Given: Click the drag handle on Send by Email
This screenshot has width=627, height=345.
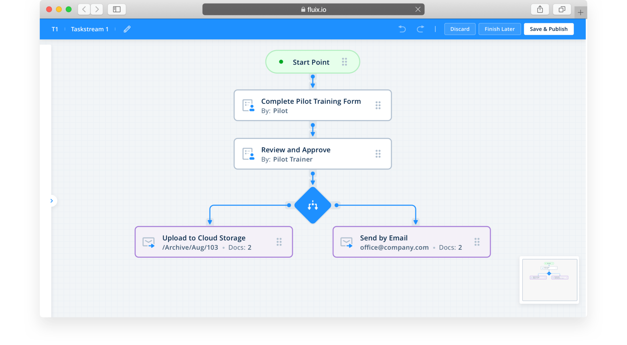Looking at the screenshot, I should 477,242.
